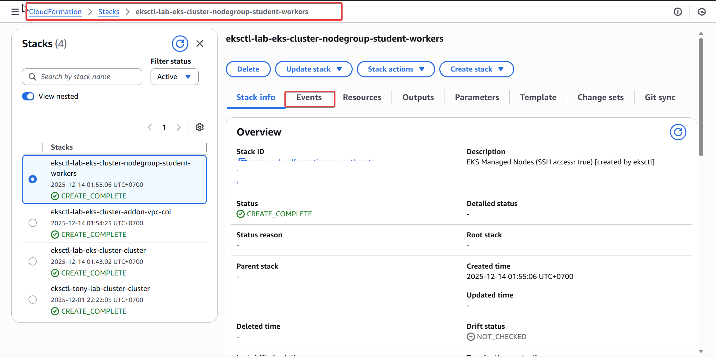Image resolution: width=716 pixels, height=357 pixels.
Task: Click the hexagon settings icon top right
Action: (x=702, y=12)
